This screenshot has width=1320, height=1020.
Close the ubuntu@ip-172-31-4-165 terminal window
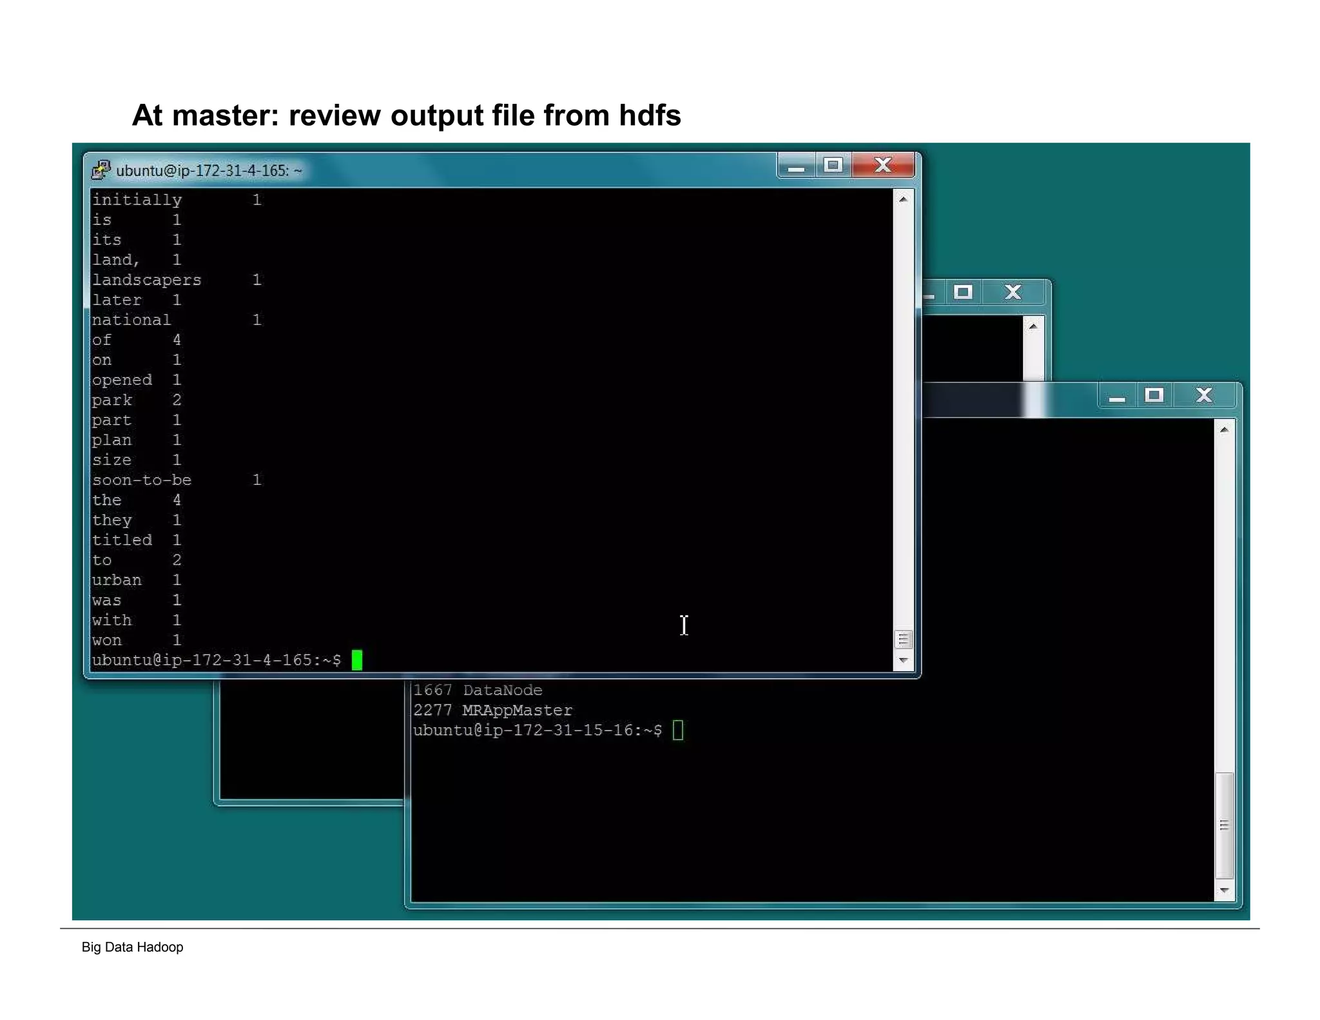point(883,166)
